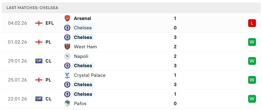Viewport: 263px width, 110px height.
Task: Click the EFL competition label
Action: pyautogui.click(x=49, y=23)
